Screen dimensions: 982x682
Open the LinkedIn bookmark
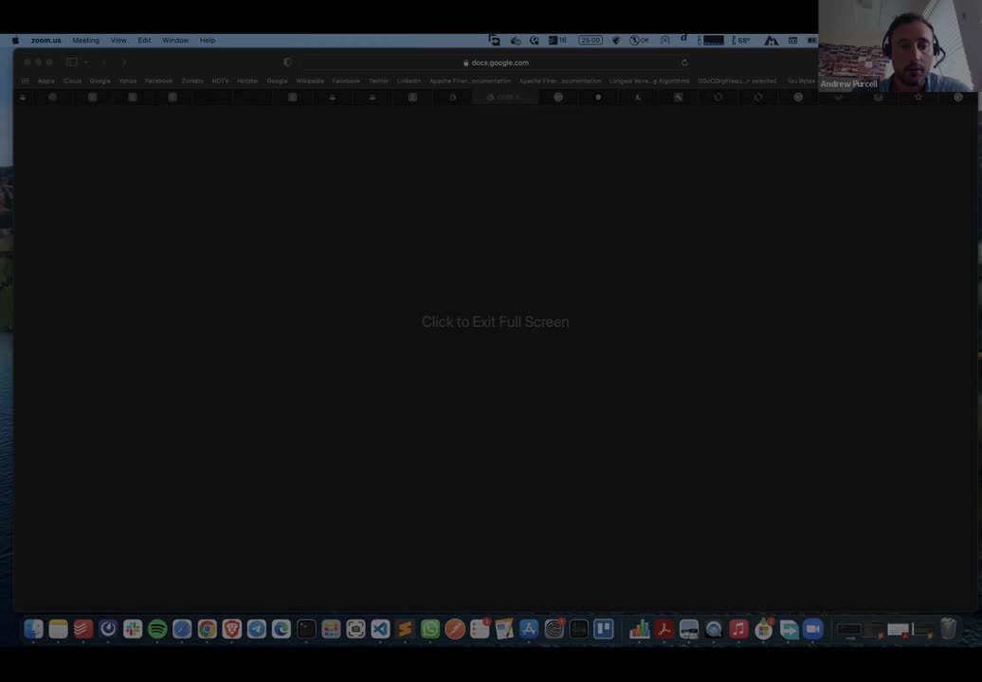coord(409,81)
